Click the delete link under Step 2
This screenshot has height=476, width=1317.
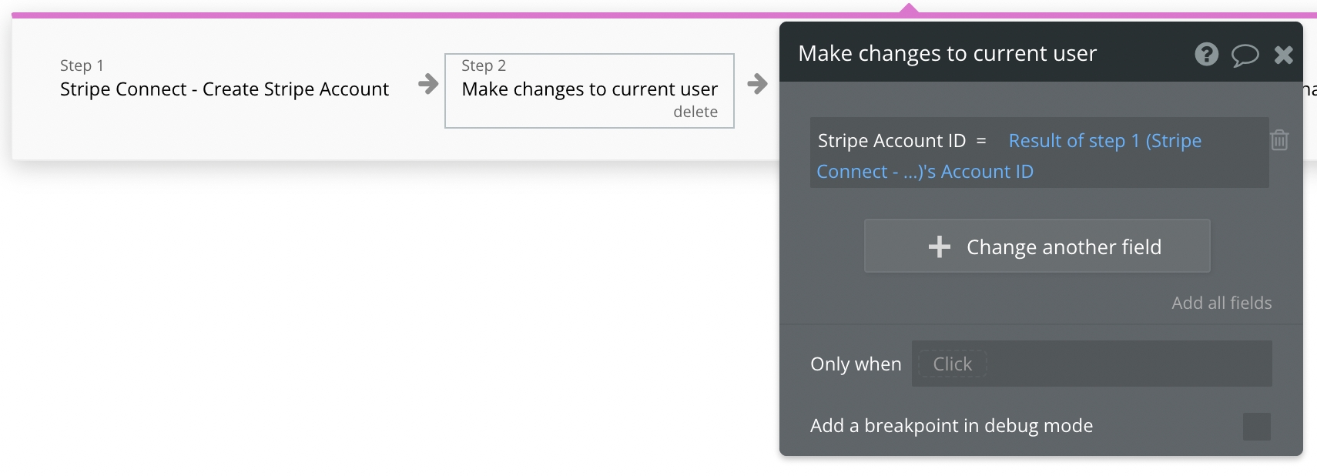point(695,112)
